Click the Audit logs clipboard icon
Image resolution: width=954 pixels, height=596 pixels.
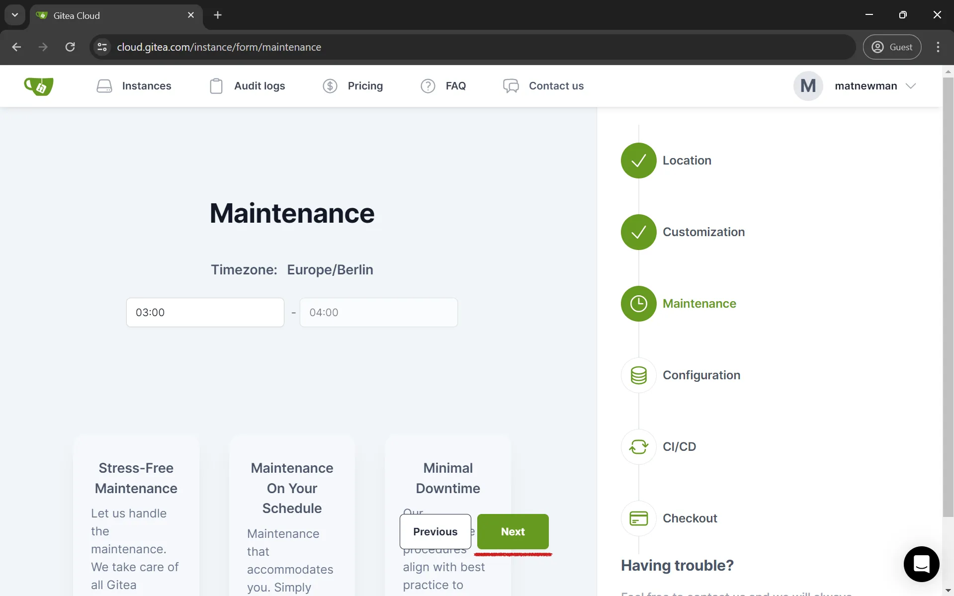point(216,85)
